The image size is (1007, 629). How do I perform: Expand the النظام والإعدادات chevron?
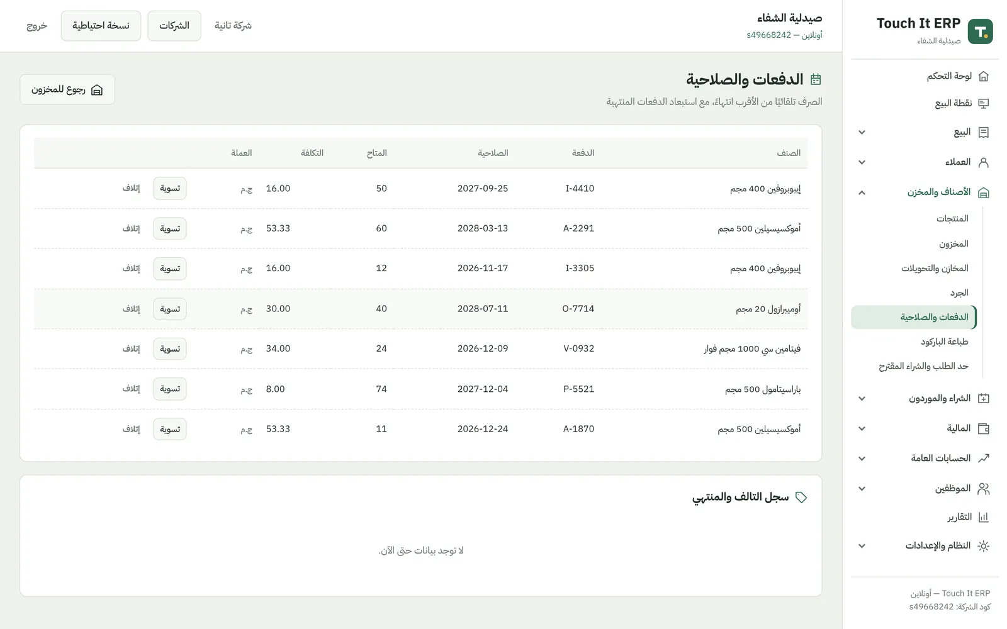862,546
